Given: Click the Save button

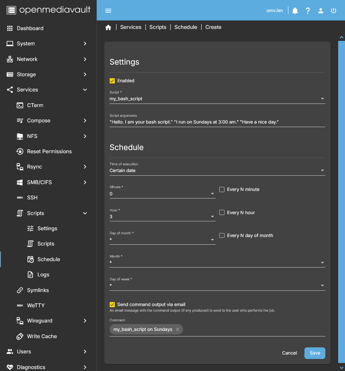Looking at the screenshot, I should point(314,353).
